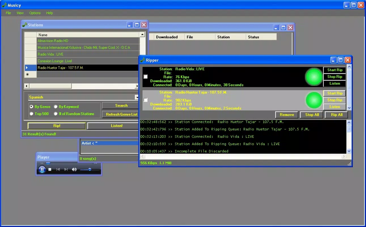Screen dimensions: 366x227
Task: Click the ripper log scroll-up arrow
Action: point(349,123)
